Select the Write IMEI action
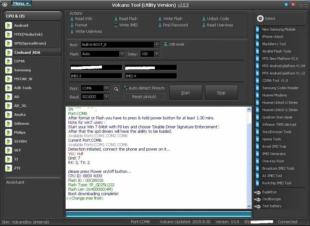310x226 pixels. (x=116, y=25)
